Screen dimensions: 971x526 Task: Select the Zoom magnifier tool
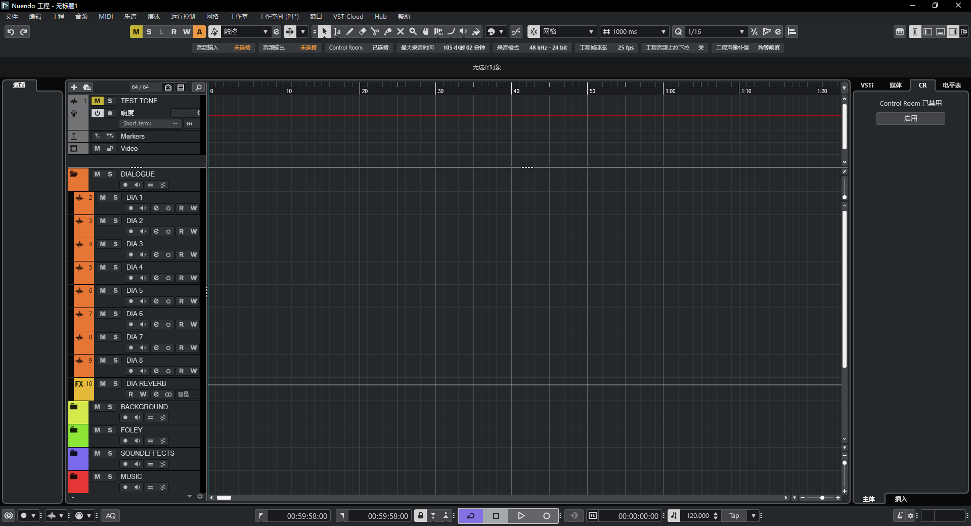(x=413, y=32)
